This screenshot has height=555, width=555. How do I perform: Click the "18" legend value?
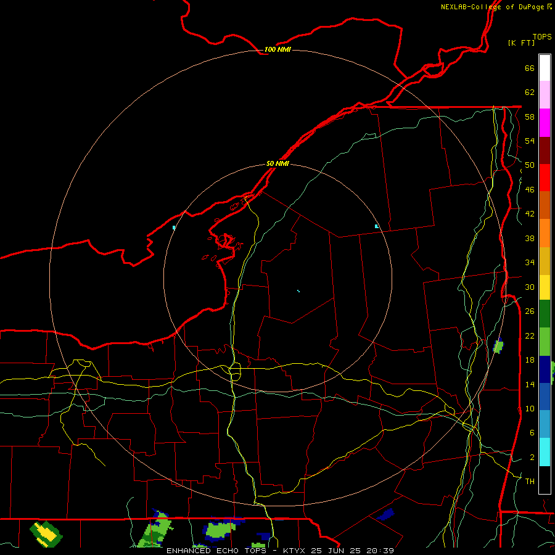coord(530,360)
